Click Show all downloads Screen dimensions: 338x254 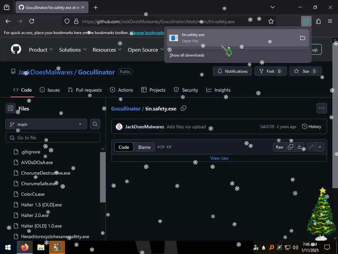[187, 55]
